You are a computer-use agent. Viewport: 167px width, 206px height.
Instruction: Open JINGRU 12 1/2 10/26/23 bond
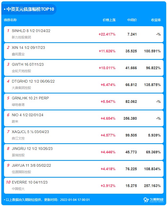pos(84,152)
